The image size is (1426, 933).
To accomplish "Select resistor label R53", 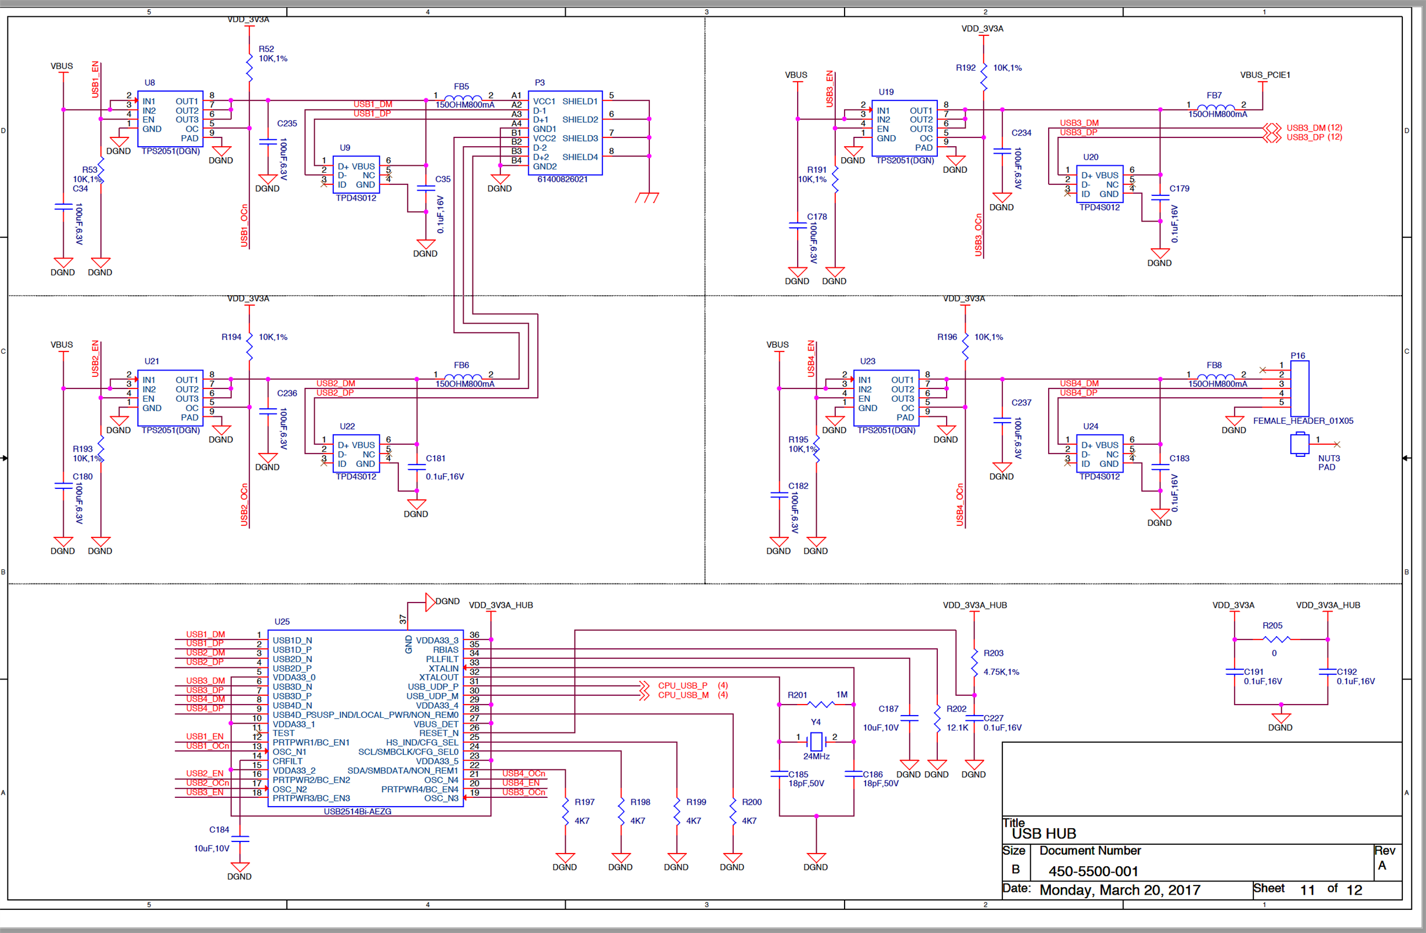I will (90, 169).
